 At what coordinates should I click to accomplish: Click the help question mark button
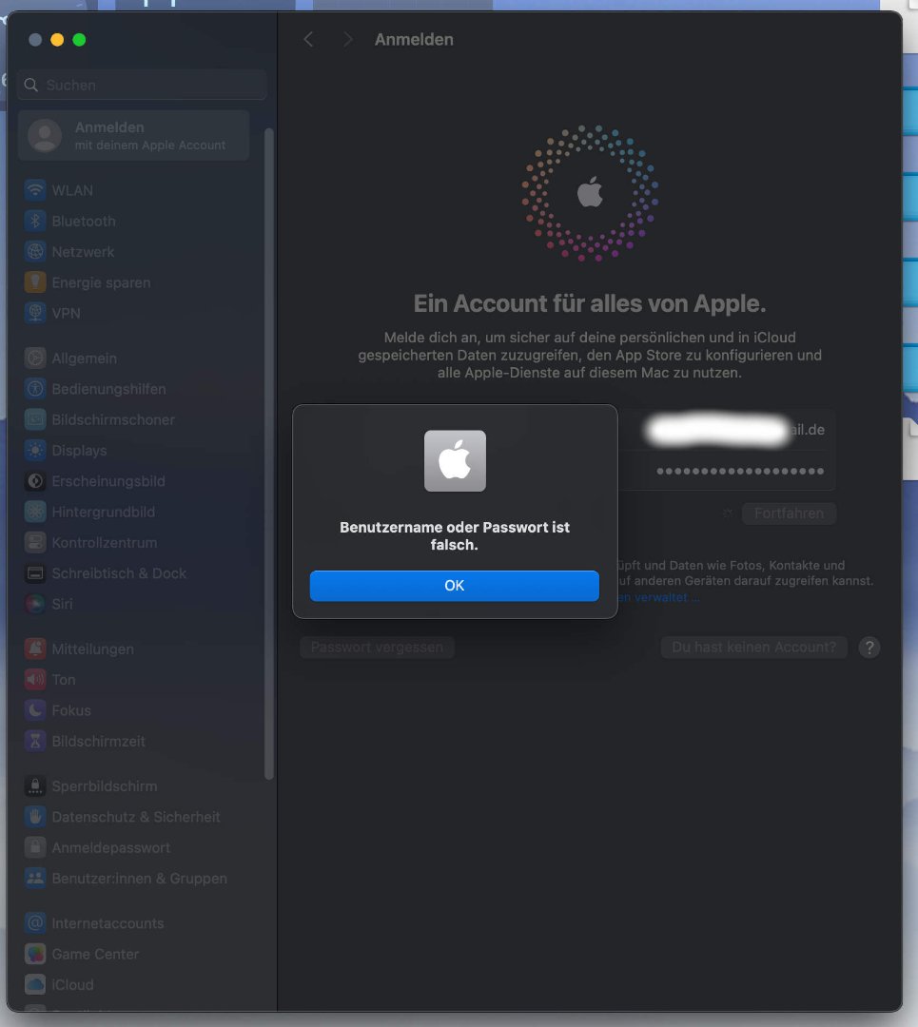click(869, 648)
